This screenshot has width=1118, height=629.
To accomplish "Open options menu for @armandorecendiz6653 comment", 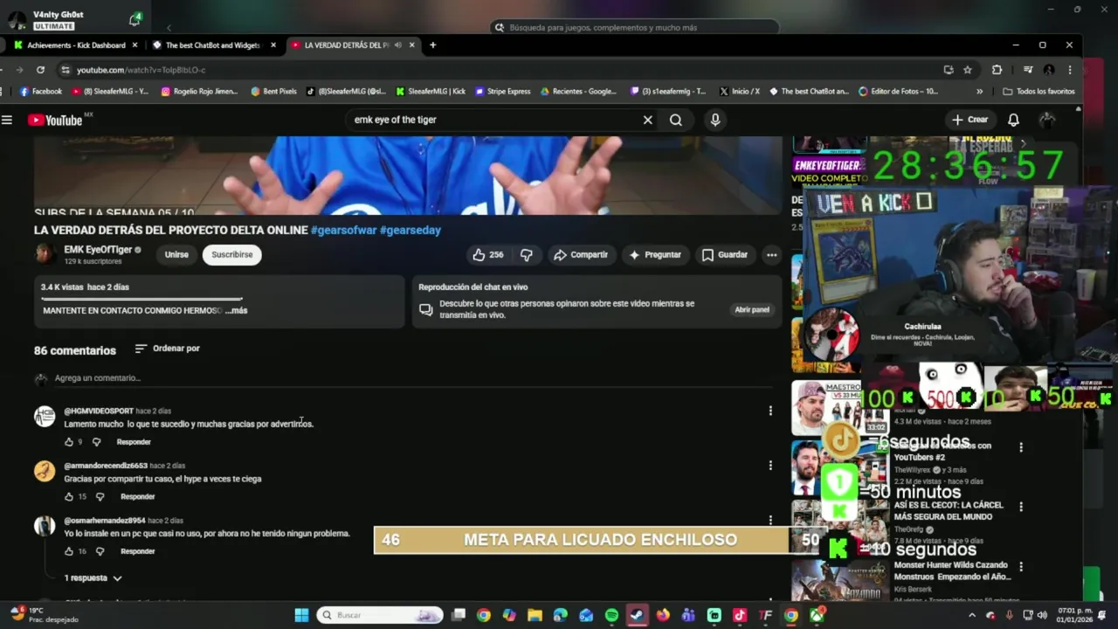I will [770, 466].
